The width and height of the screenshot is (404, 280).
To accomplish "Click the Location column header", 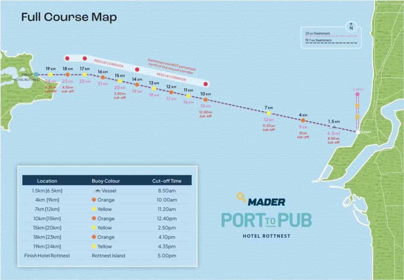I will [x=47, y=181].
